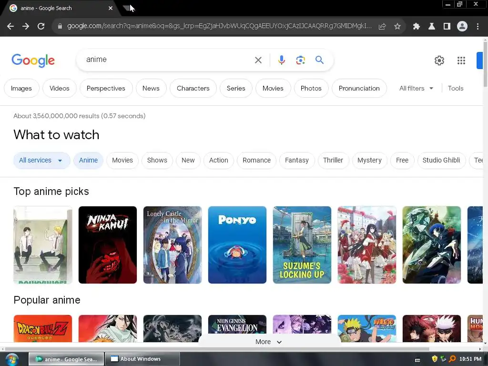Toggle the Mystery genre chip
This screenshot has height=366, width=488.
click(x=369, y=161)
